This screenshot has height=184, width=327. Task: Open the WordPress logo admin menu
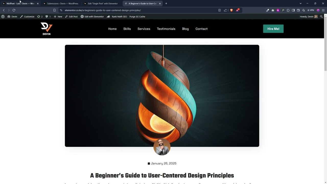(x=3, y=17)
